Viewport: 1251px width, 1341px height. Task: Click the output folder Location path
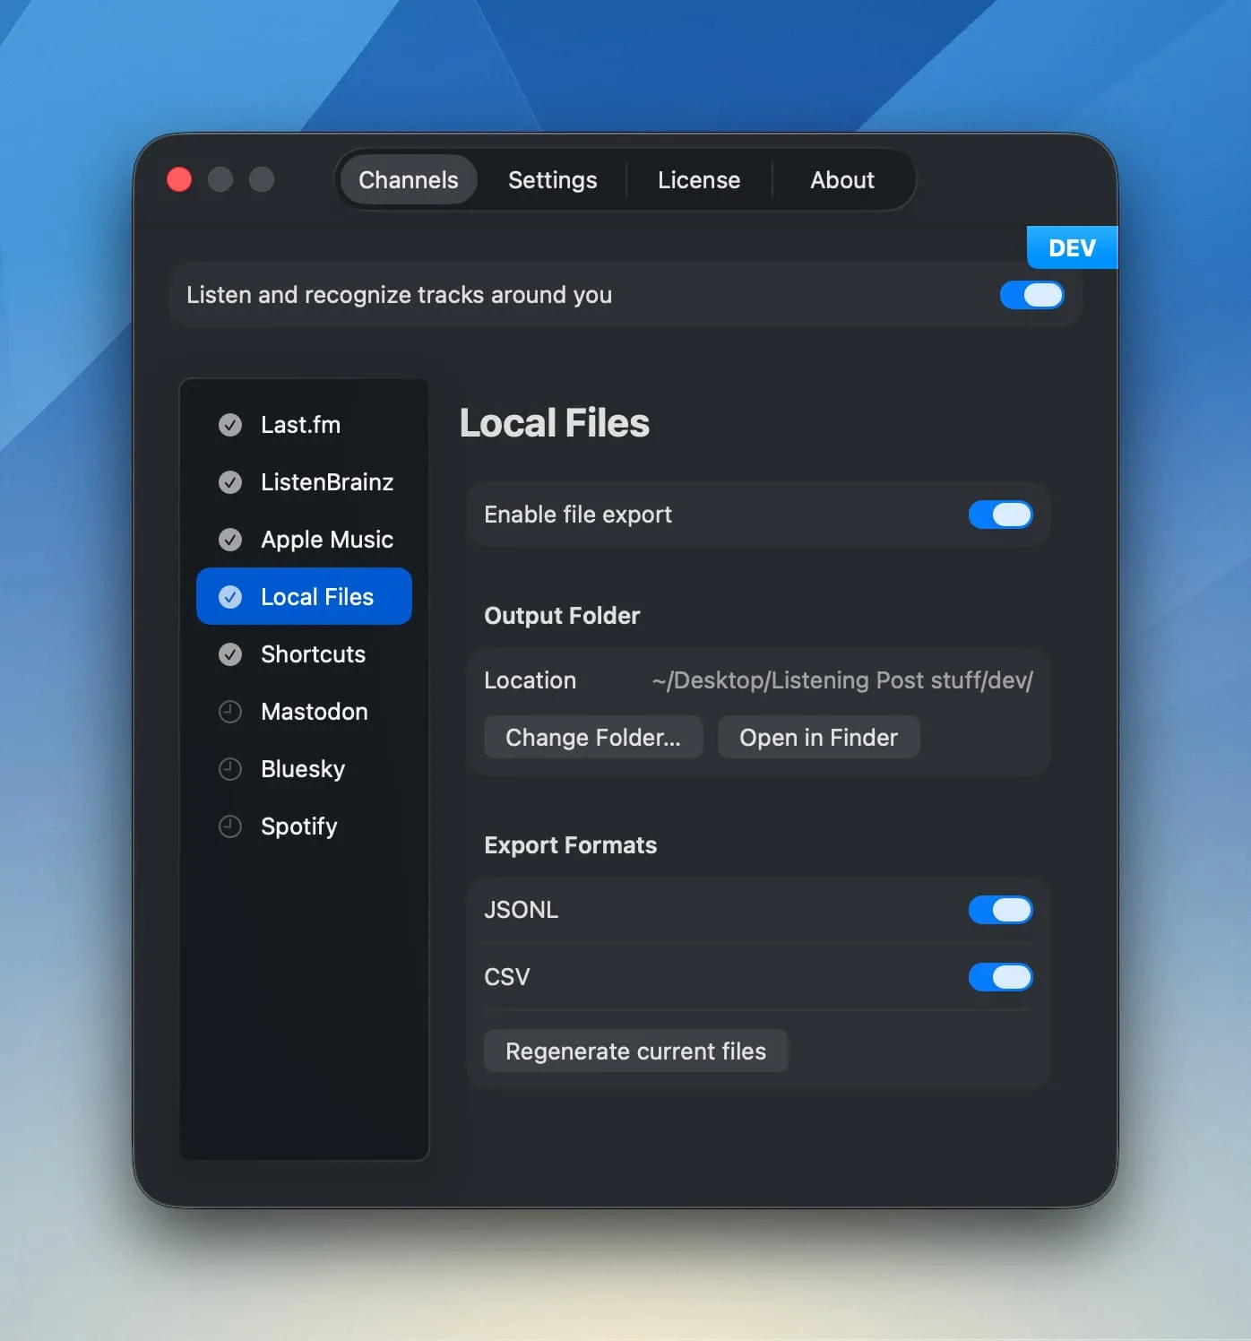point(841,680)
